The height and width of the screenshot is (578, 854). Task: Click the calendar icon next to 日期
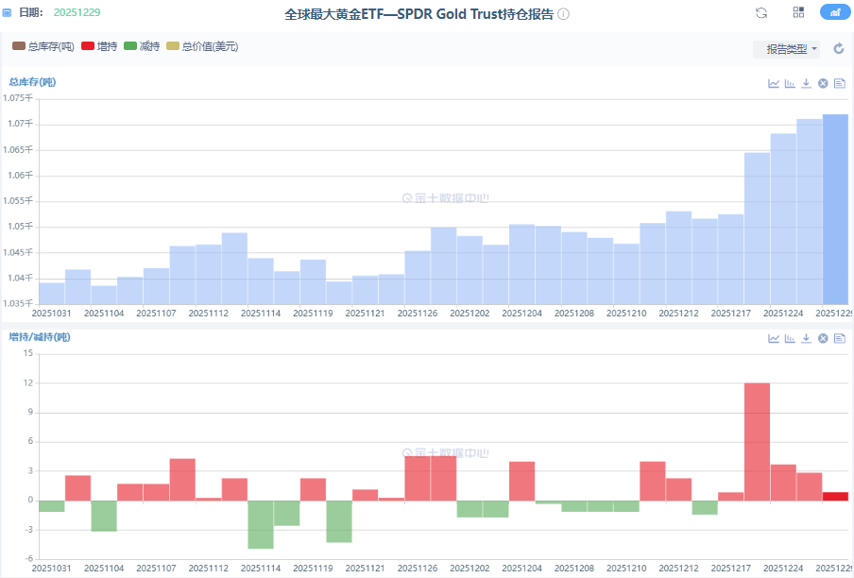pos(8,13)
